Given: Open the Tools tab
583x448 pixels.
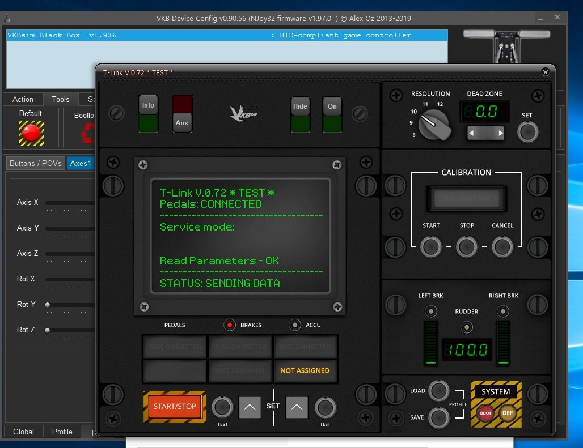Looking at the screenshot, I should click(61, 100).
